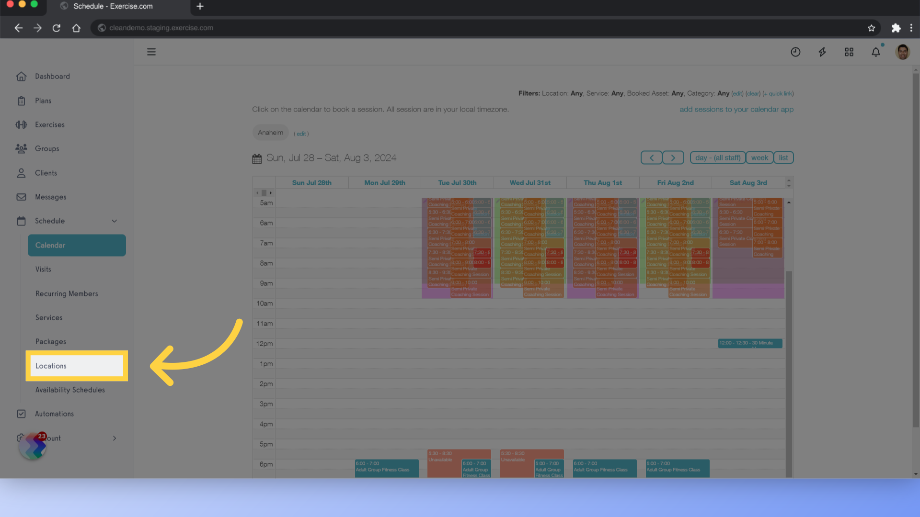Click the Schedule calendar icon in sidebar
Image resolution: width=920 pixels, height=517 pixels.
coord(21,221)
